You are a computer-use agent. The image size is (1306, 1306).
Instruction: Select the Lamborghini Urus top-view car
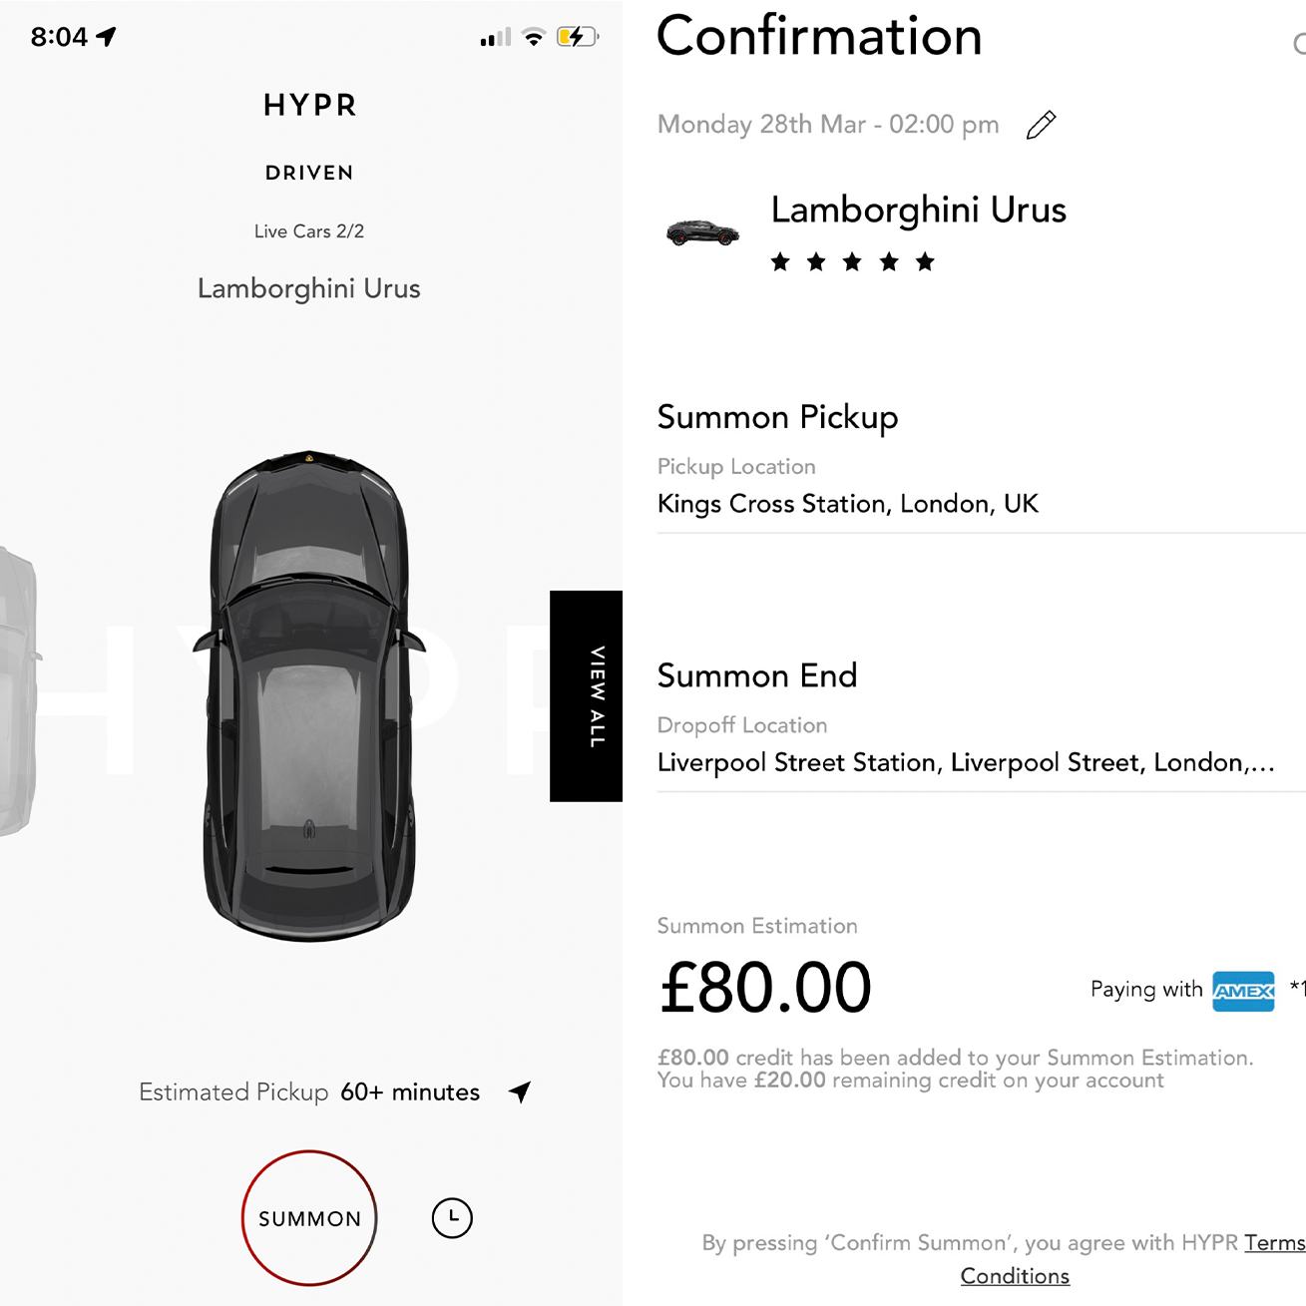click(x=309, y=695)
